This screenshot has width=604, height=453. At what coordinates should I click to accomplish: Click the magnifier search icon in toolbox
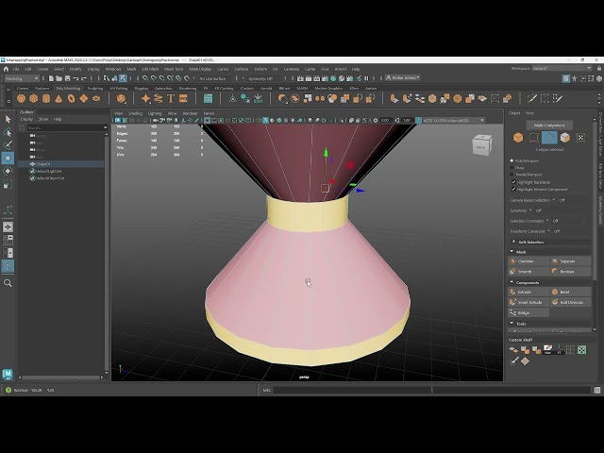(x=8, y=283)
